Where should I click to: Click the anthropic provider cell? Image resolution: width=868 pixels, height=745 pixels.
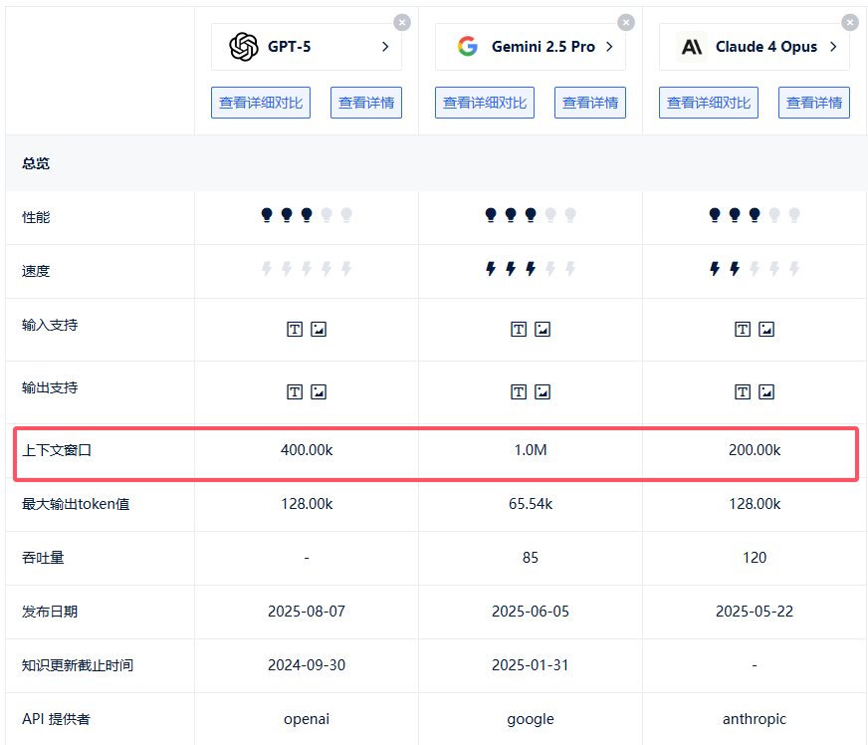point(755,719)
